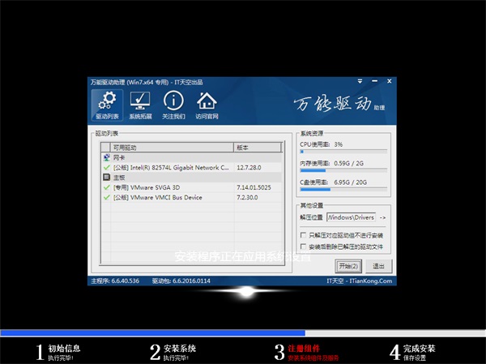The height and width of the screenshot is (364, 486).
Task: Enable 只解压对应驱动但不进行安装 checkbox
Action: tap(303, 235)
